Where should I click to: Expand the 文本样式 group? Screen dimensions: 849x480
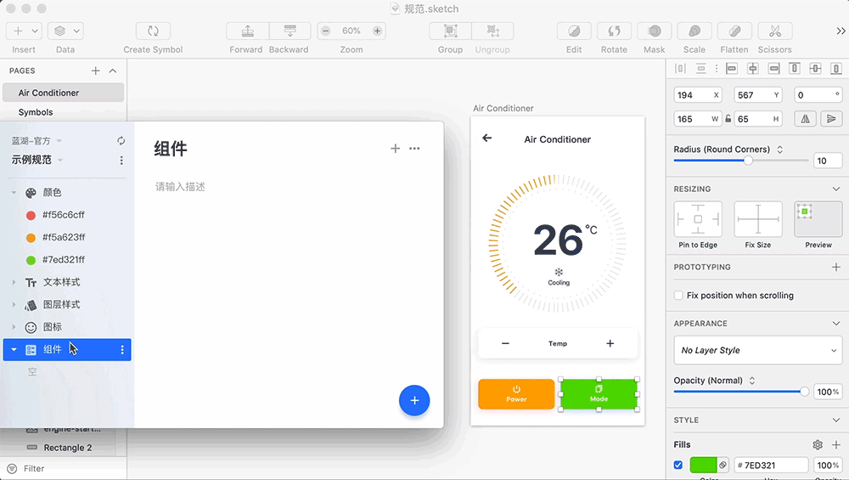tap(14, 282)
